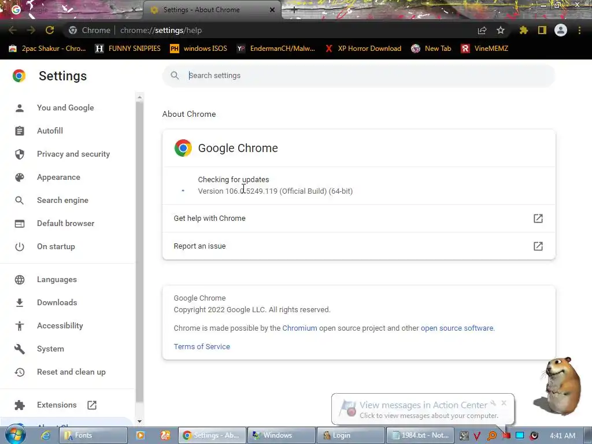Switch to Windows taskbar window
The height and width of the screenshot is (444, 592).
281,435
